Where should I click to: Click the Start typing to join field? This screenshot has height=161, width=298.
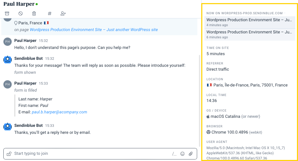(x=100, y=153)
